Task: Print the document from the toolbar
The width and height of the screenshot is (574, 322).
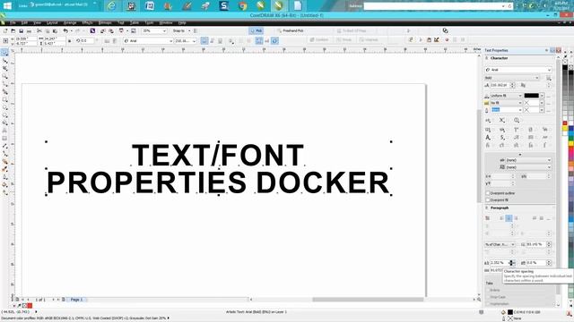Action: click(30, 31)
